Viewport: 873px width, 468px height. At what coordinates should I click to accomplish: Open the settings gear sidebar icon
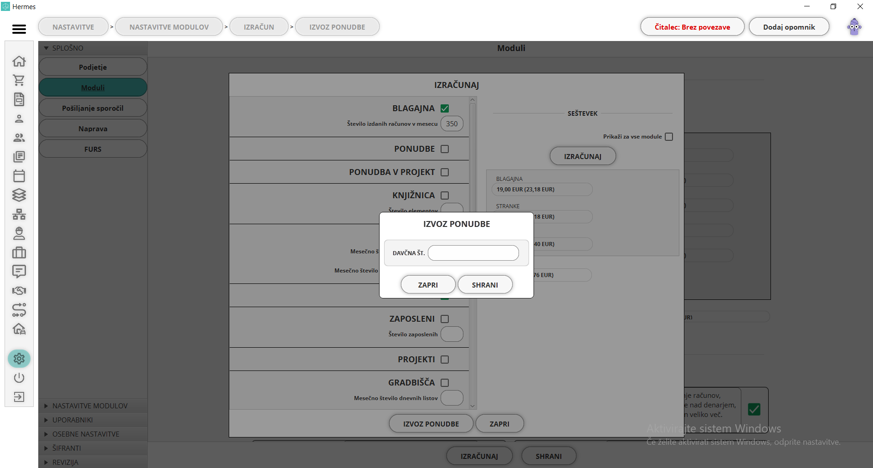pyautogui.click(x=19, y=359)
